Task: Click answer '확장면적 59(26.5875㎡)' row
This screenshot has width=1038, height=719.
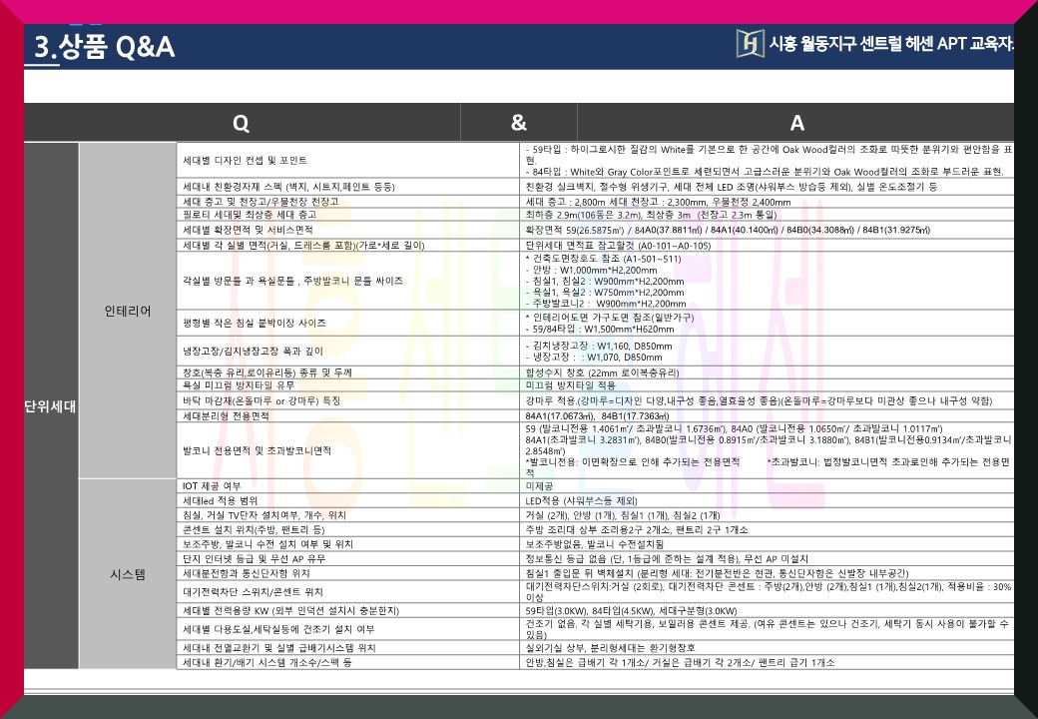Action: 728,230
